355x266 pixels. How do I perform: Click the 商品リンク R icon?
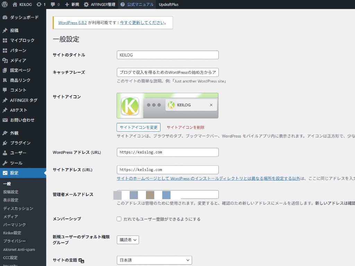tap(5, 80)
